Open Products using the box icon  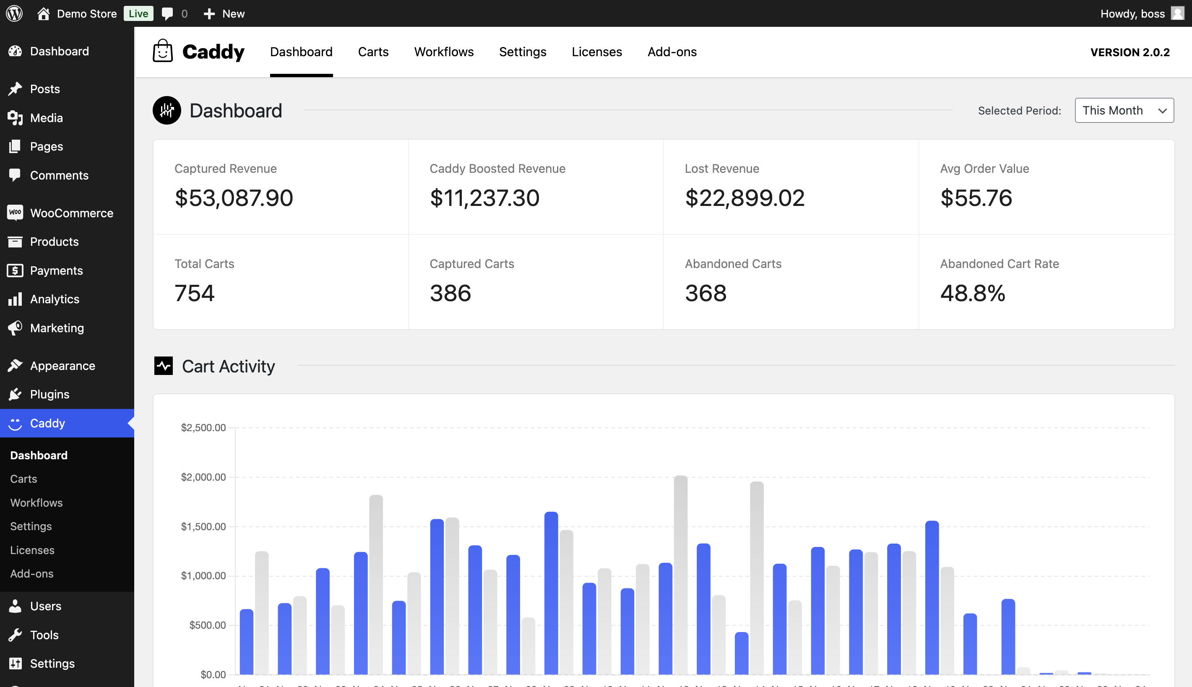coord(15,242)
